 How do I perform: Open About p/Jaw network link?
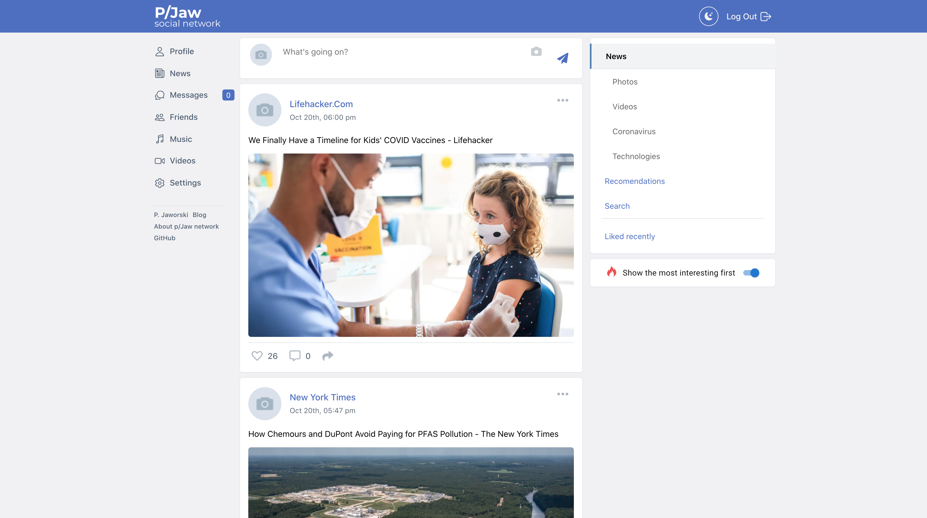(x=187, y=226)
